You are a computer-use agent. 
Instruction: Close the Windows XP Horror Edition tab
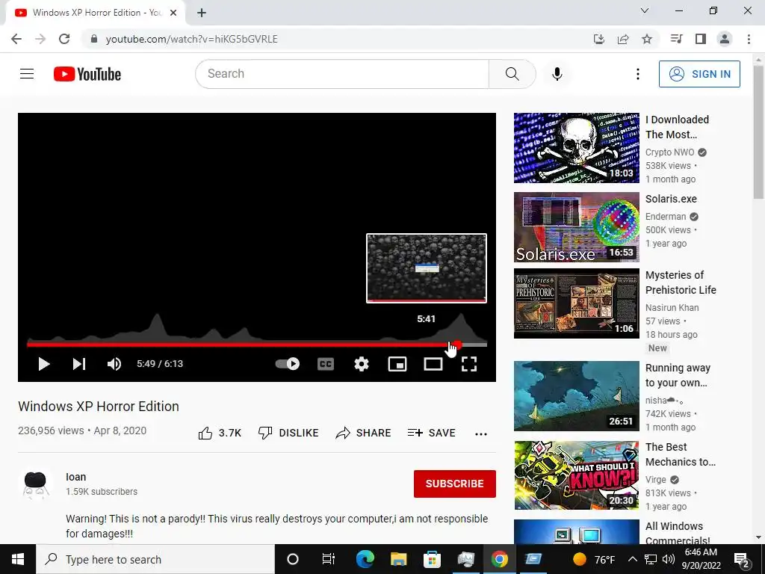pos(173,13)
